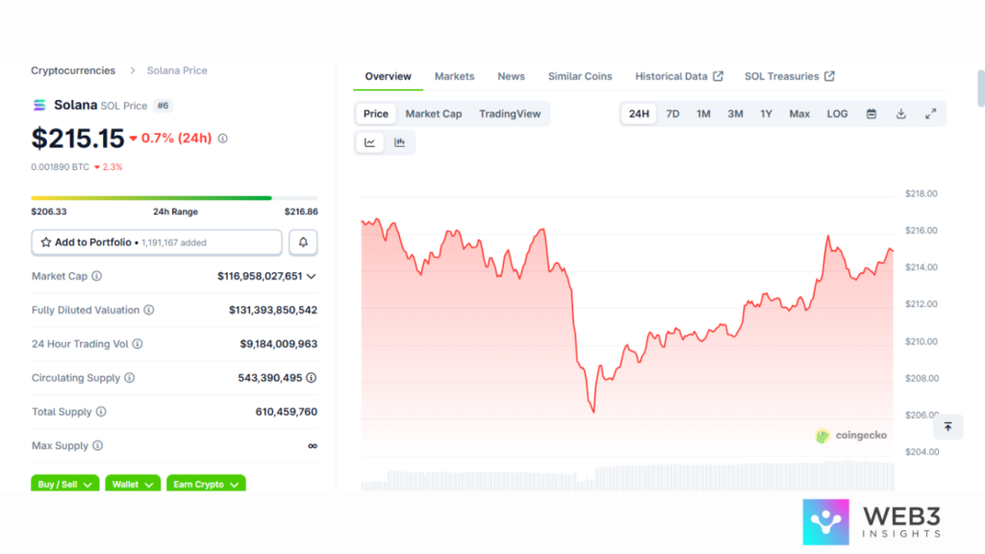The image size is (985, 554).
Task: Click the page vertical scrollbar
Action: 980,88
